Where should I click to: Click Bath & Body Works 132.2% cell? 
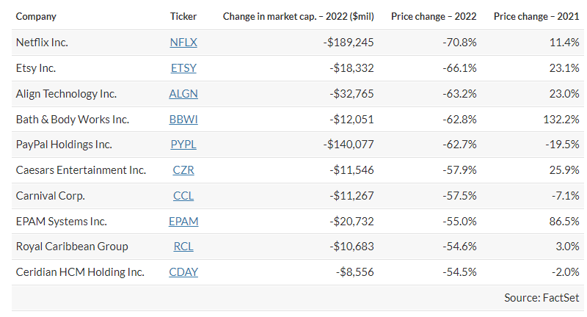(x=562, y=119)
